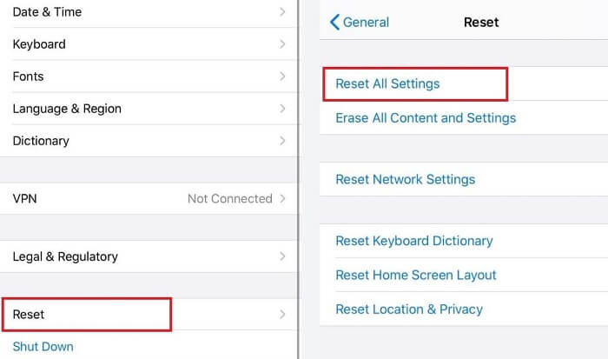Click the chevron on the VPN row

pos(282,198)
